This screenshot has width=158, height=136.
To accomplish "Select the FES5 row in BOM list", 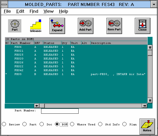I will (x=18, y=74).
